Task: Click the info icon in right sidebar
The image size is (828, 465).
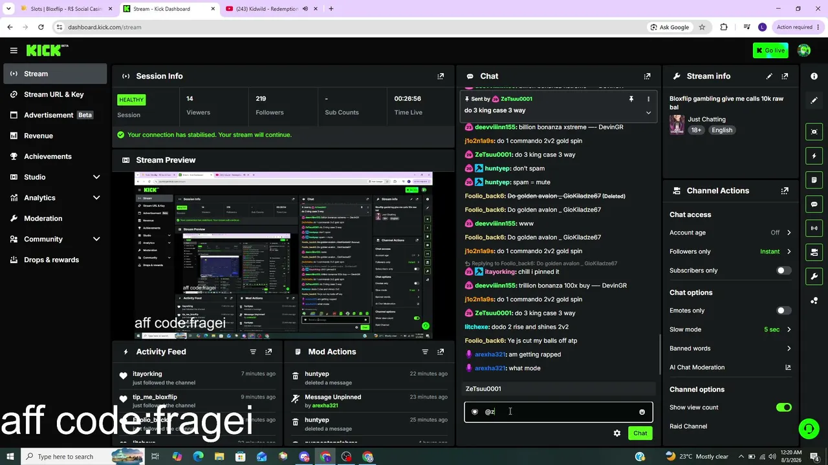Action: (x=814, y=76)
